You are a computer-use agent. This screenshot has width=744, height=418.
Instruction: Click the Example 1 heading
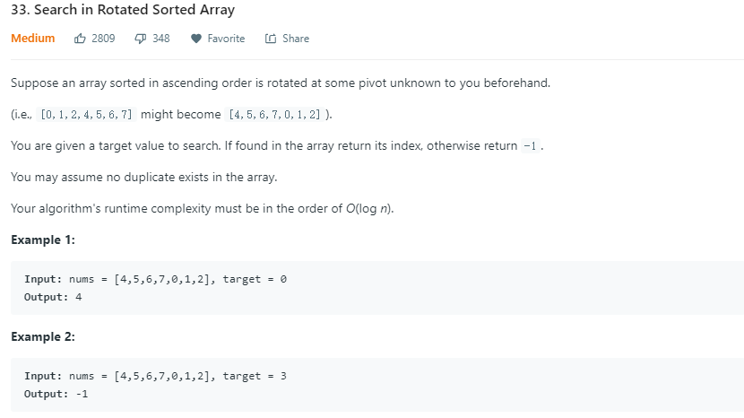43,239
